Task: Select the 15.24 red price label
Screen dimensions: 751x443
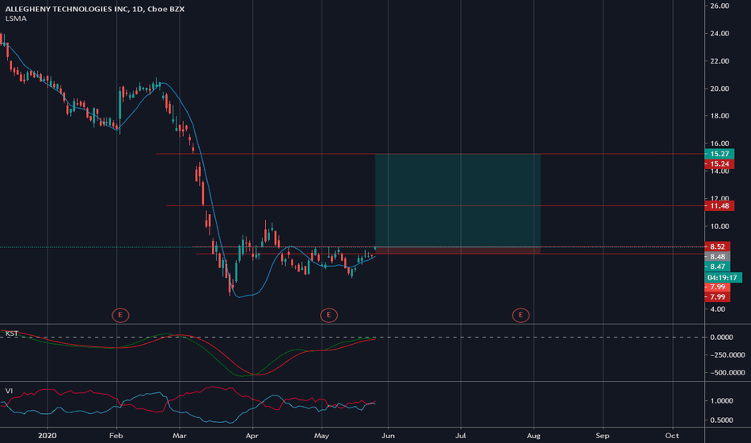Action: click(720, 164)
